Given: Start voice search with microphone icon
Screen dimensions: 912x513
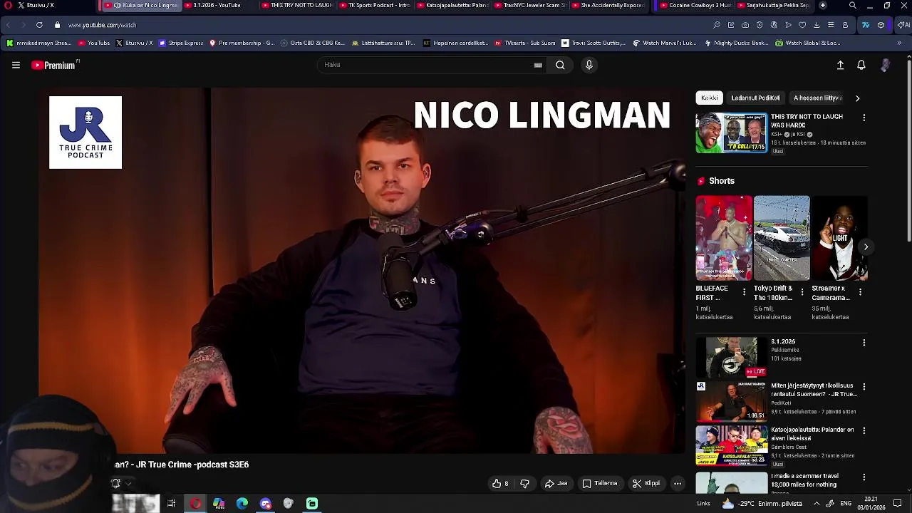Looking at the screenshot, I should [589, 65].
